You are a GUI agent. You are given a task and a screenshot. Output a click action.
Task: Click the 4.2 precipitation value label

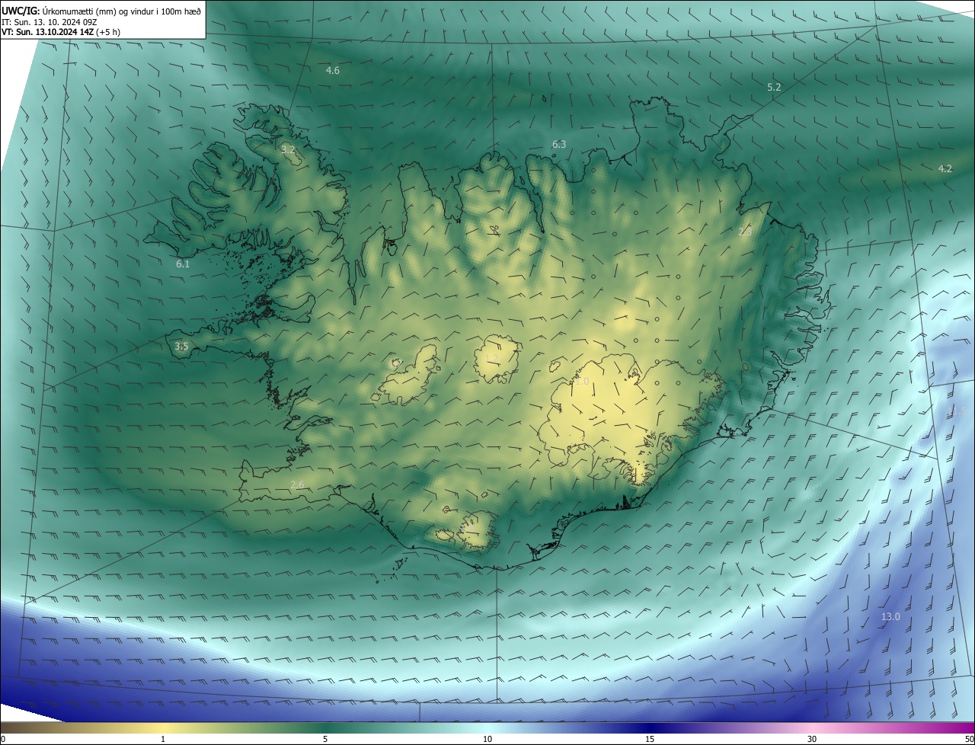[945, 168]
